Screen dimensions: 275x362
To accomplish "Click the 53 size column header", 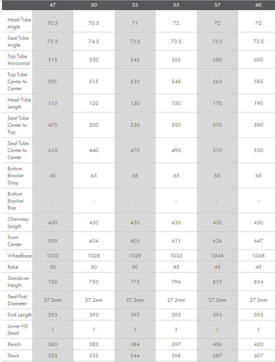I will (x=135, y=5).
